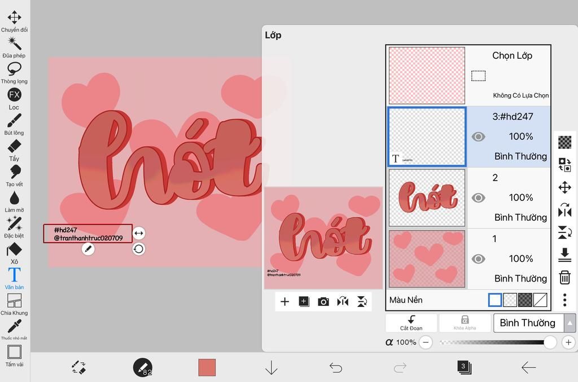Select layer 1 hearts thumbnail
This screenshot has height=382, width=578.
click(427, 259)
